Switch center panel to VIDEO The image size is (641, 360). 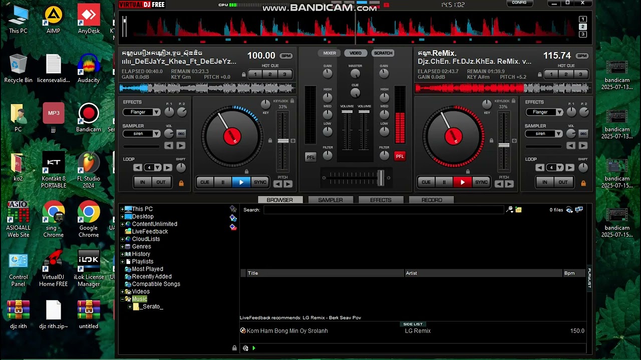(356, 53)
